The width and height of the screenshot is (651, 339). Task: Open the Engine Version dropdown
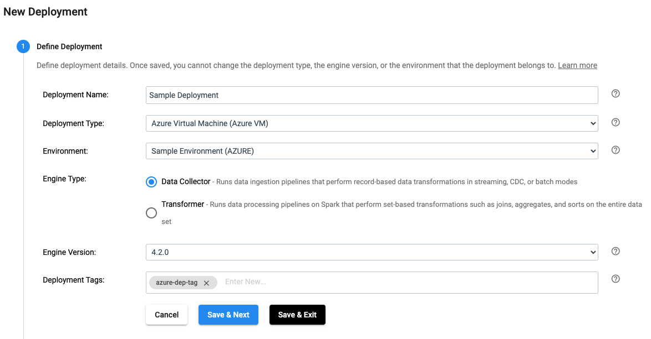(372, 252)
